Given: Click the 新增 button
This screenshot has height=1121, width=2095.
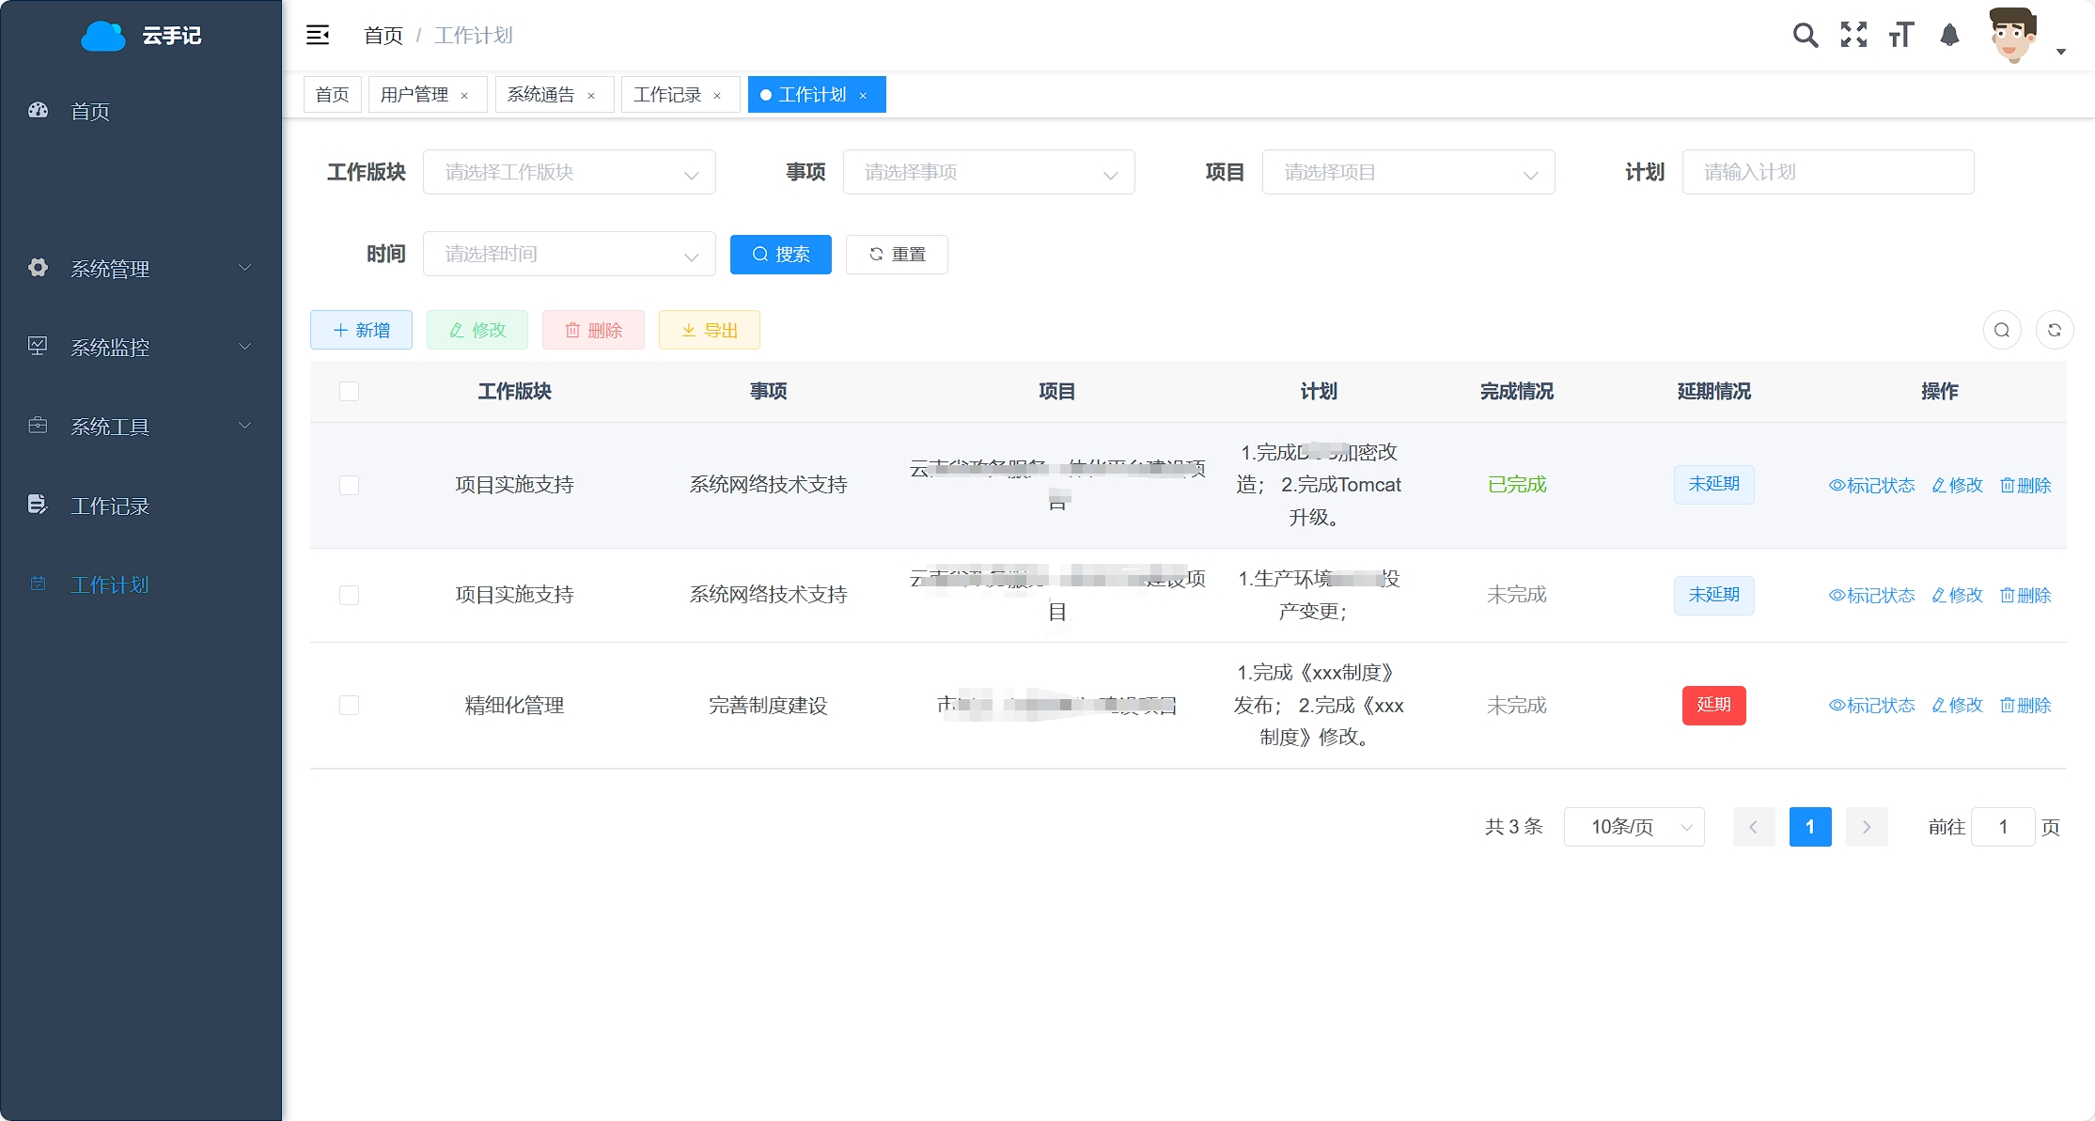Looking at the screenshot, I should click(x=361, y=330).
